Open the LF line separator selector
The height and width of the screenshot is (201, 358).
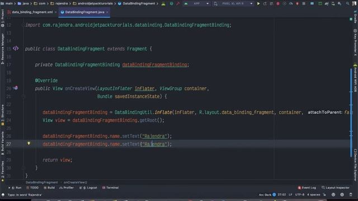tap(290, 195)
